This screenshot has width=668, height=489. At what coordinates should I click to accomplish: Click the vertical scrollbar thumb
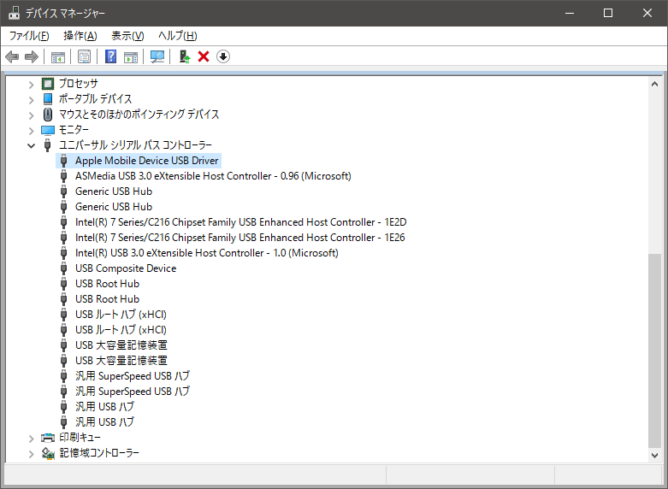655,351
